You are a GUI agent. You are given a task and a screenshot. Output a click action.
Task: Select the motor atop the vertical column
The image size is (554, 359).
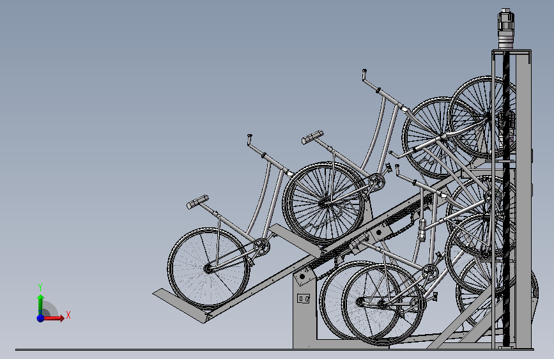point(506,28)
